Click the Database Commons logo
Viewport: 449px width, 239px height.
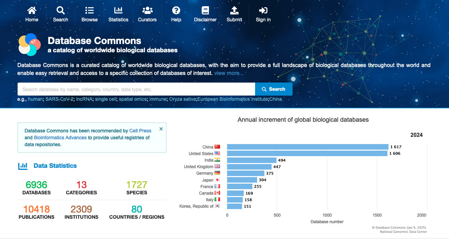coord(30,45)
